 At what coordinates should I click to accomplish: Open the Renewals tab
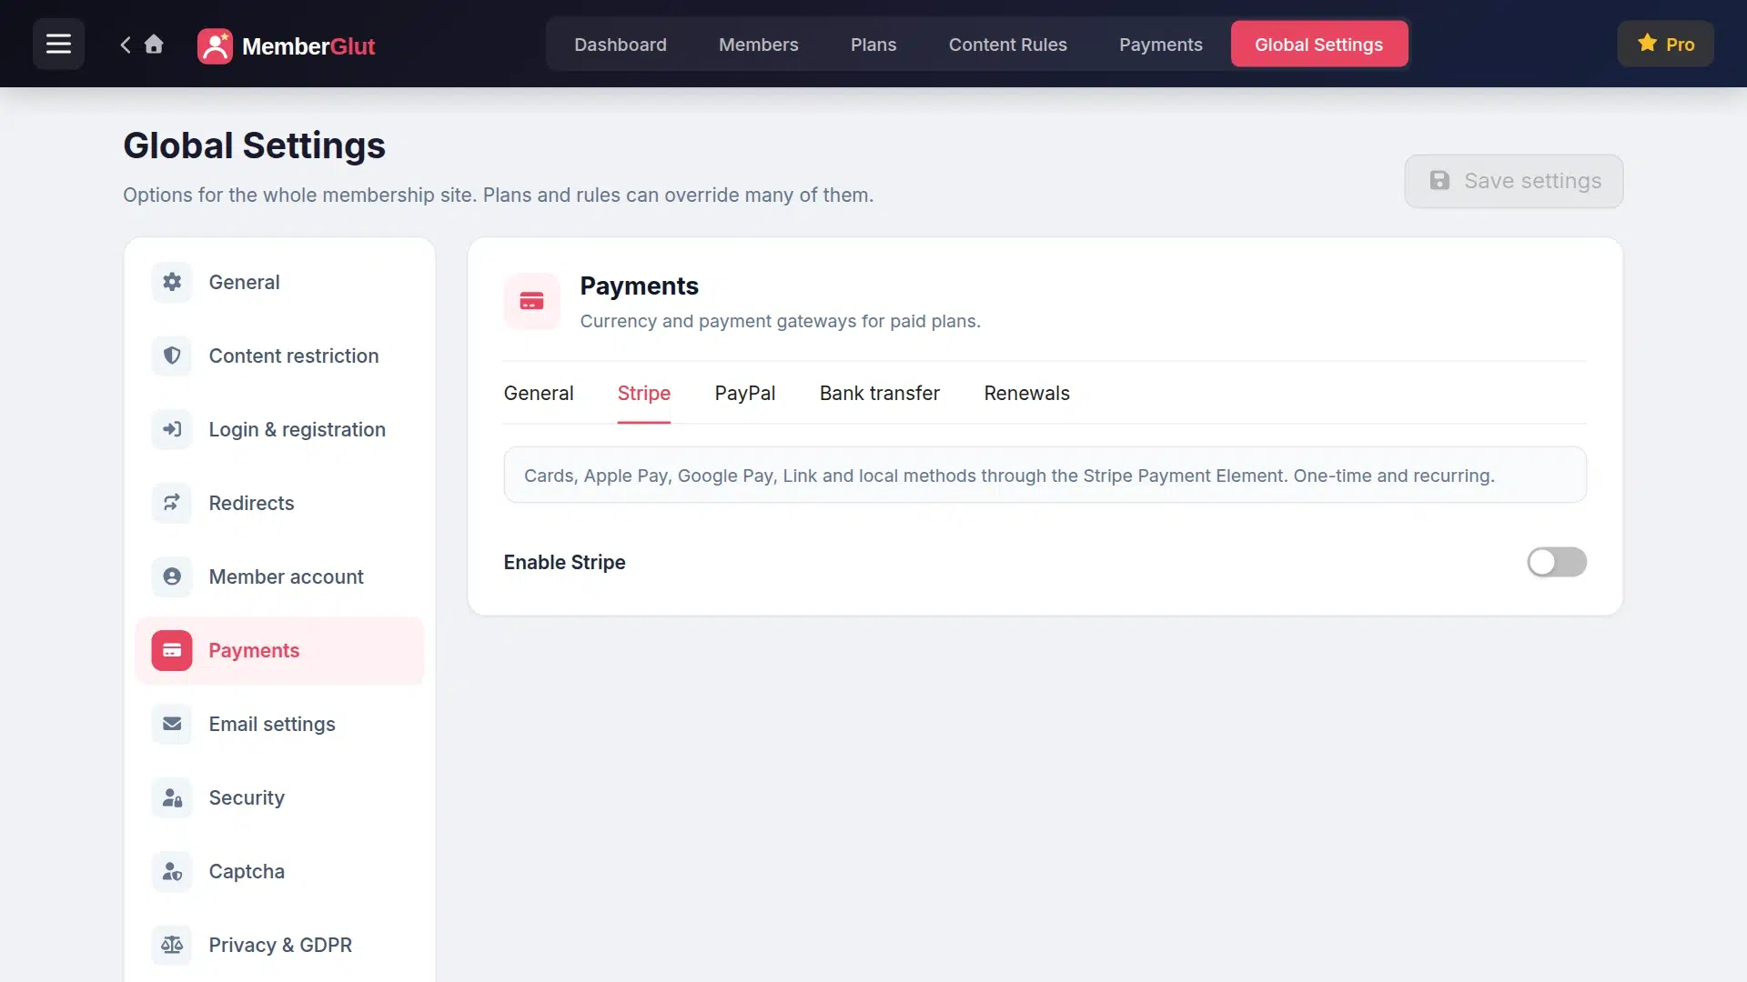pos(1026,393)
